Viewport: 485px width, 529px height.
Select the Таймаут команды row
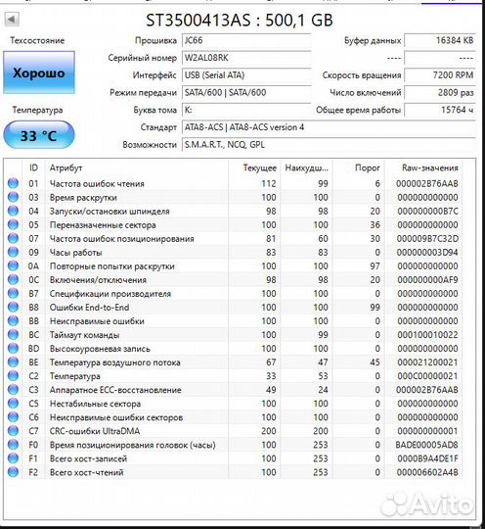(x=233, y=335)
